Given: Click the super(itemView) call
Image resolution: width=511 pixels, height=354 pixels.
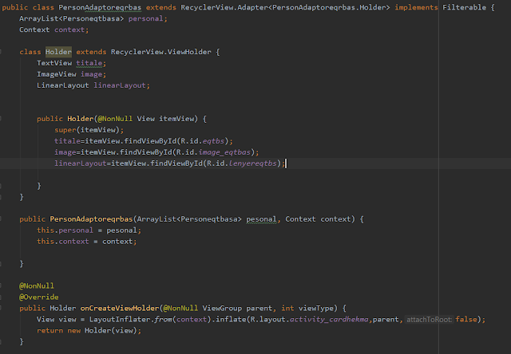Looking at the screenshot, I should (x=89, y=129).
